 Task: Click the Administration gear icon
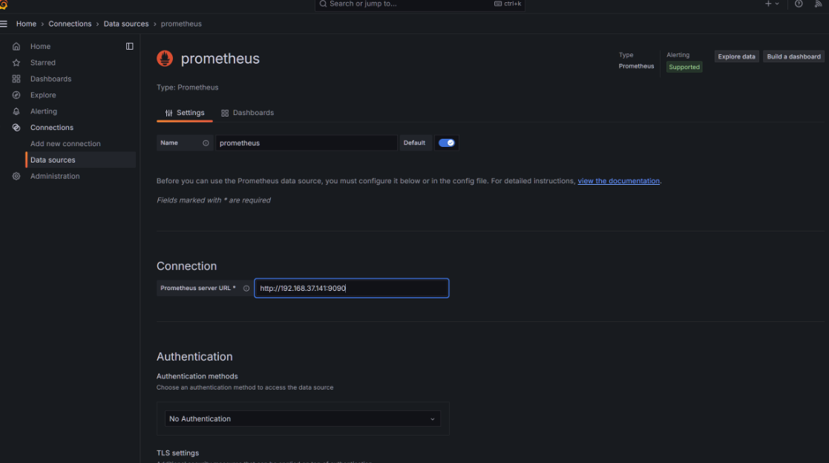[16, 176]
